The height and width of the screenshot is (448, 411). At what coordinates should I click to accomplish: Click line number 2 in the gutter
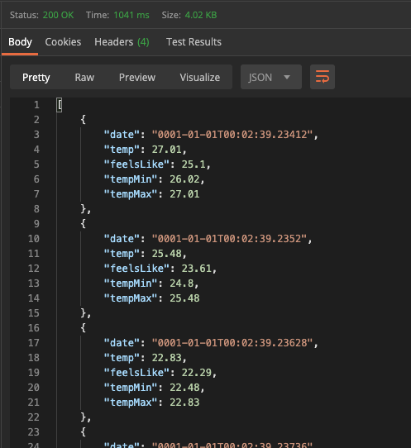click(36, 120)
